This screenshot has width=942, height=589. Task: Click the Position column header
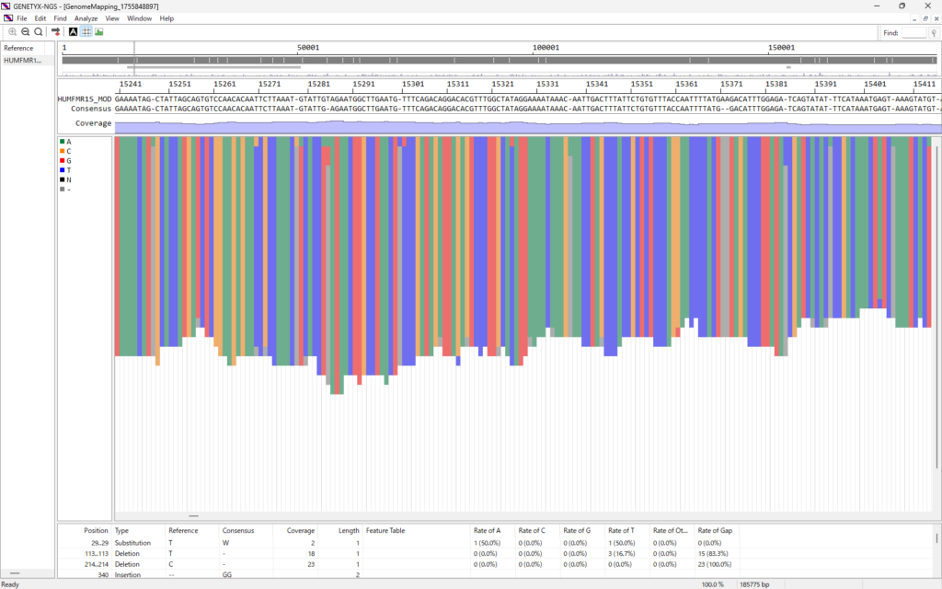[x=96, y=530]
